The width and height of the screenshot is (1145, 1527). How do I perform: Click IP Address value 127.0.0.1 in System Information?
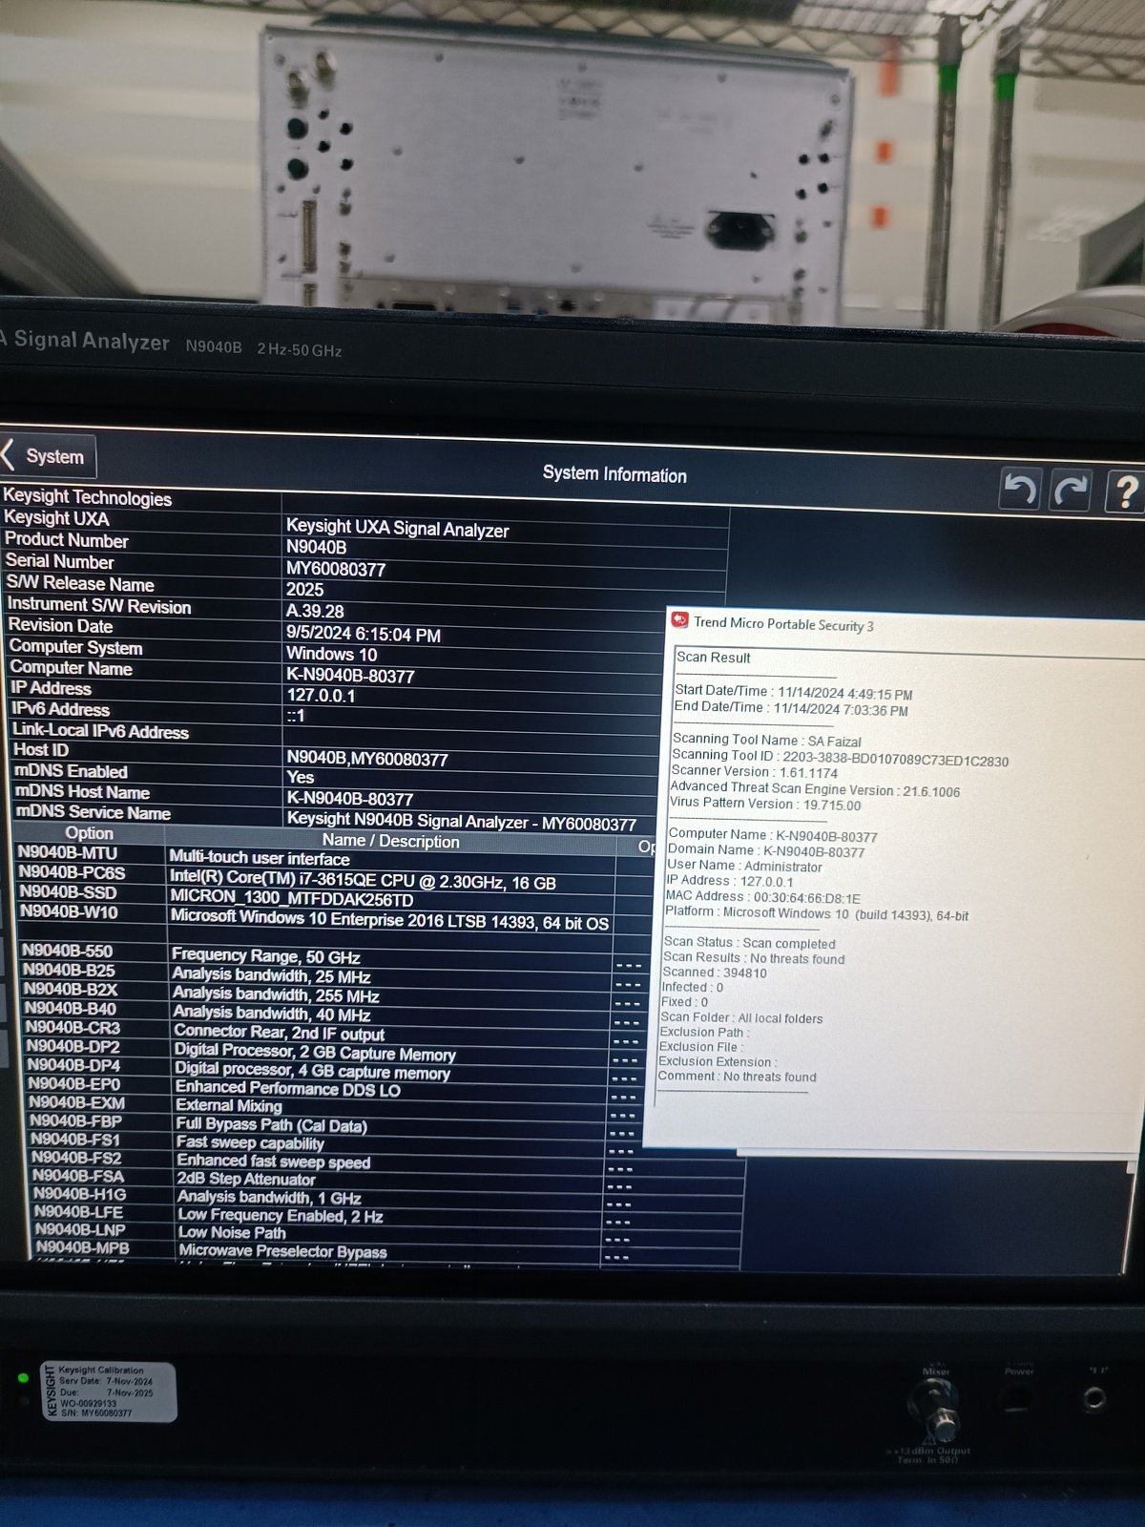[x=321, y=695]
